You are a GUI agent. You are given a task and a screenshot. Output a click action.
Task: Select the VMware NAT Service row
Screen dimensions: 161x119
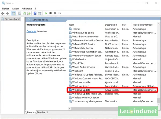pyautogui.click(x=83, y=48)
